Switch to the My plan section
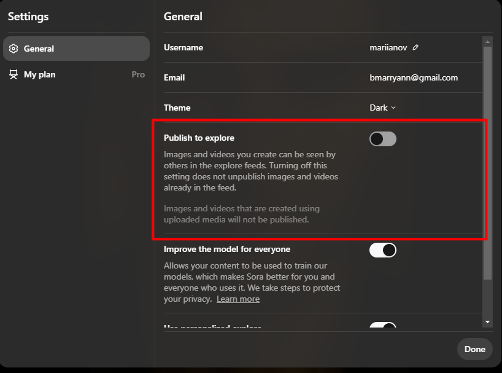Screen dimensions: 502x373 point(40,74)
